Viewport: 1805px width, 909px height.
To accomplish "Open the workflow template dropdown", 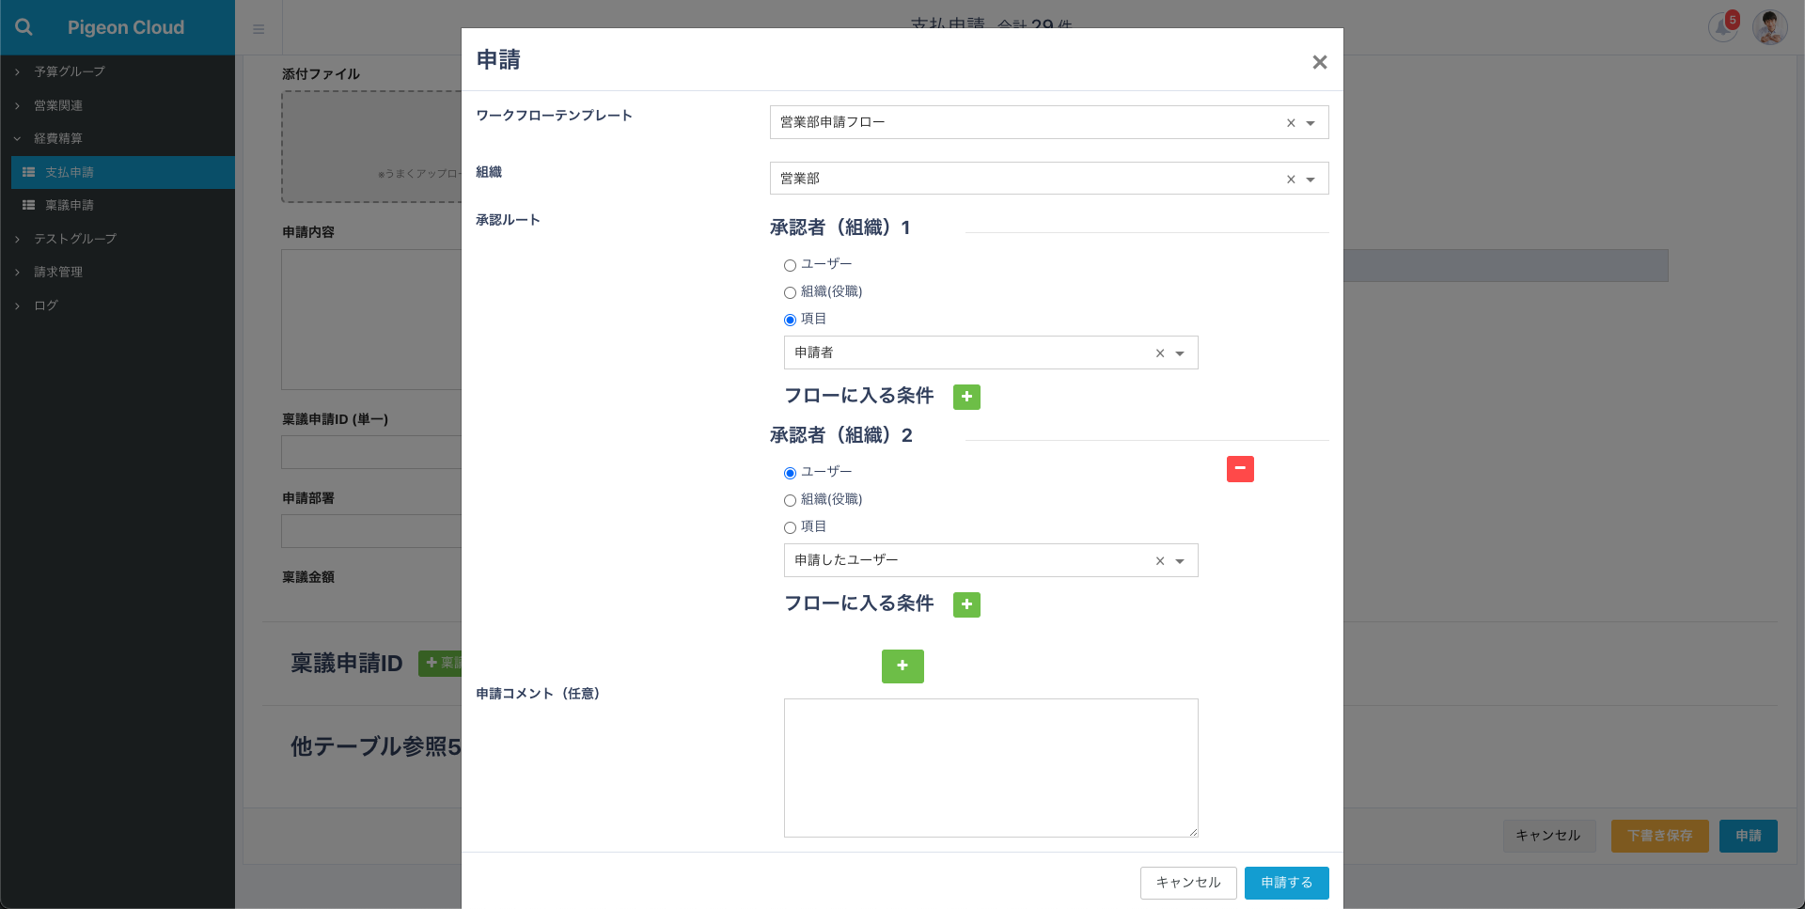I will [x=1311, y=123].
